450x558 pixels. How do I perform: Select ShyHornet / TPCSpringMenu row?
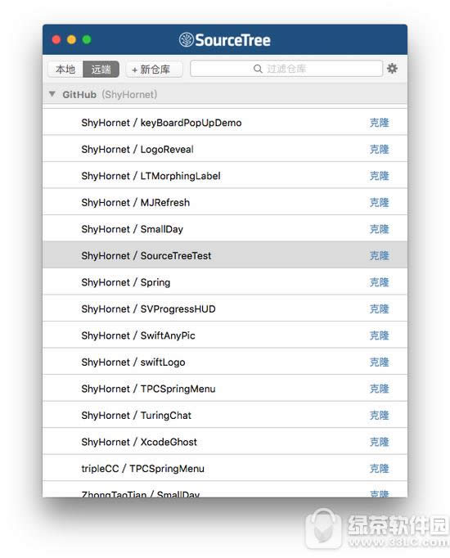[225, 389]
